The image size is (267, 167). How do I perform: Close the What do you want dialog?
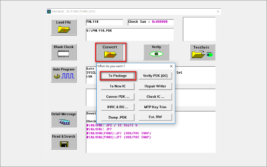tap(171, 66)
